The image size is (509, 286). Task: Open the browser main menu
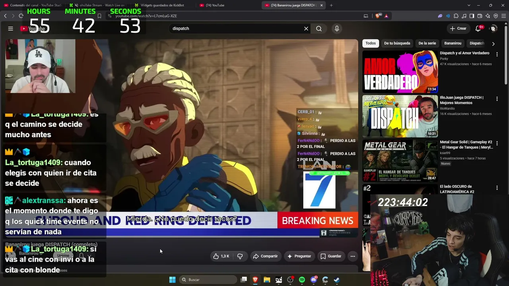click(503, 16)
